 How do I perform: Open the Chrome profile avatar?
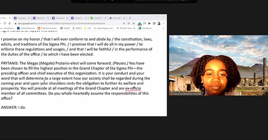point(159,23)
